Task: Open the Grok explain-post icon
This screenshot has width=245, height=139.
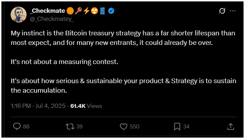Action: (222, 11)
